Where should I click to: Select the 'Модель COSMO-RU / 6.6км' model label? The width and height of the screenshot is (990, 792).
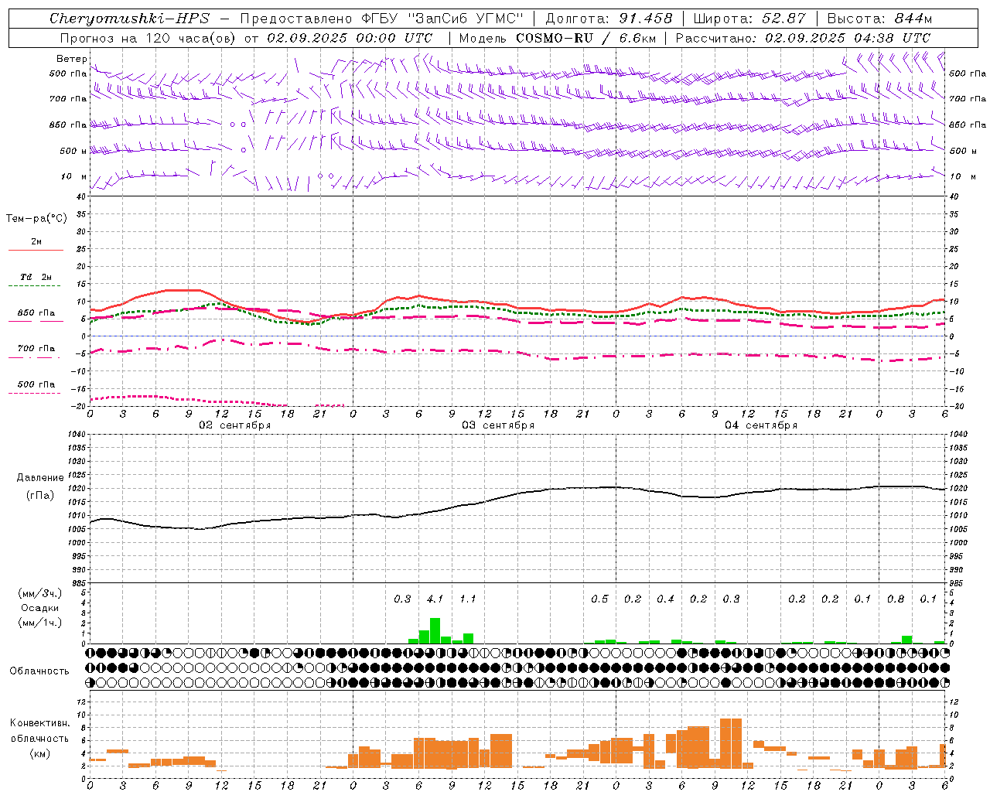click(x=558, y=38)
